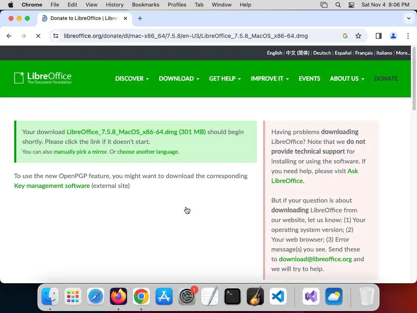Expand the ABOUT US dropdown menu
Viewport: 417px width, 313px height.
point(347,79)
